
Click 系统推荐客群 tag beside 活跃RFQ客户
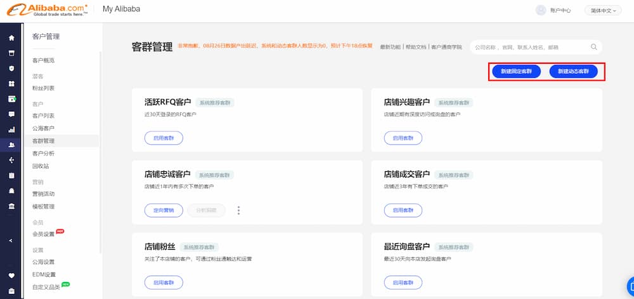(x=215, y=103)
